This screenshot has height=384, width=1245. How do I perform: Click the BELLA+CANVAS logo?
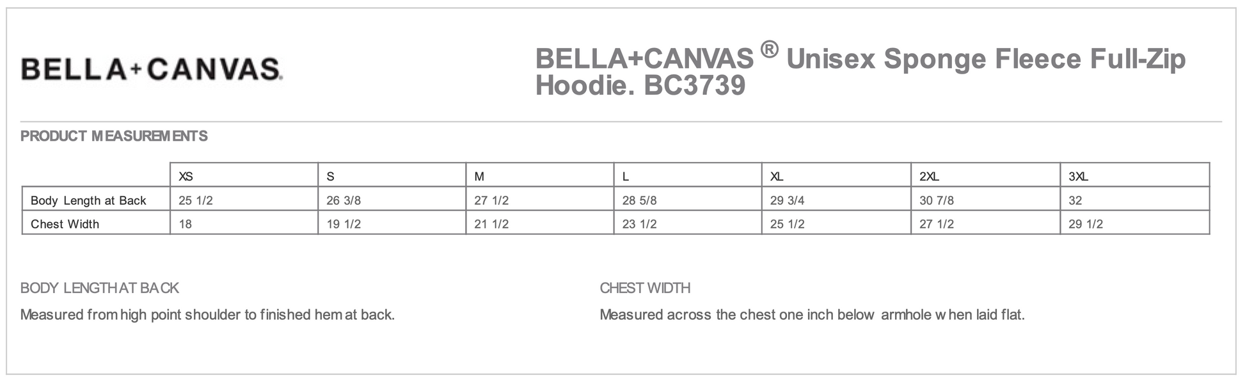tap(152, 69)
